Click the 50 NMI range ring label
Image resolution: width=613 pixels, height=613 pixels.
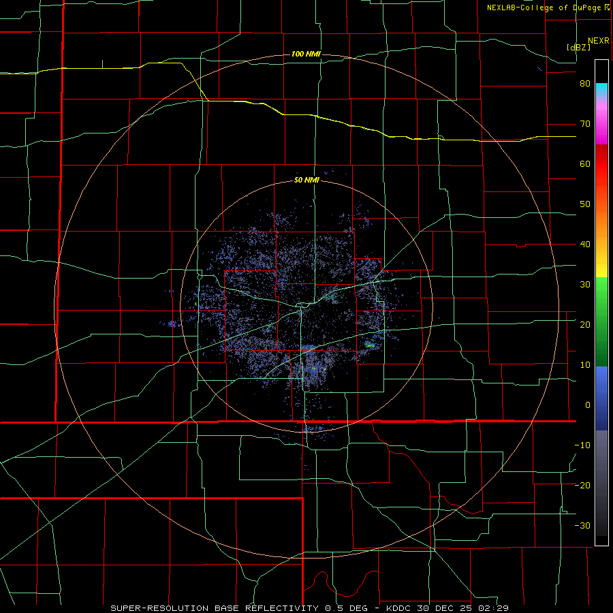(306, 180)
